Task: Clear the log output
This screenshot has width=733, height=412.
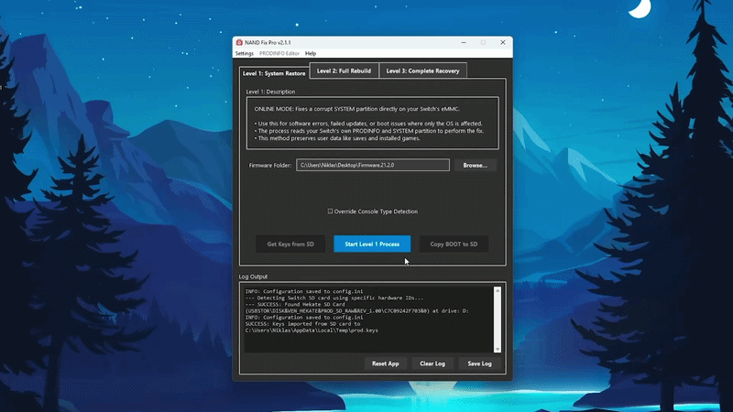Action: point(432,363)
